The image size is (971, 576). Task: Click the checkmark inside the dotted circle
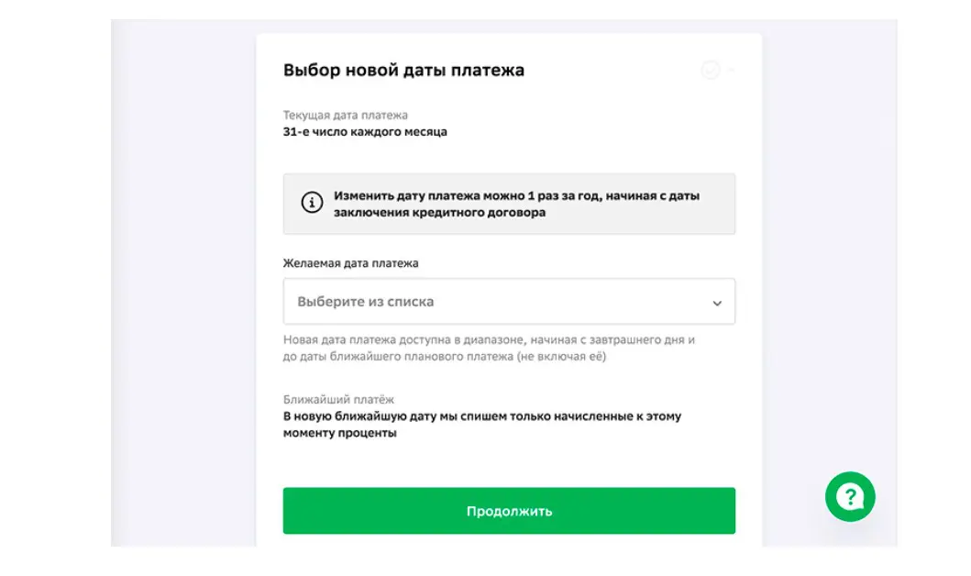711,69
